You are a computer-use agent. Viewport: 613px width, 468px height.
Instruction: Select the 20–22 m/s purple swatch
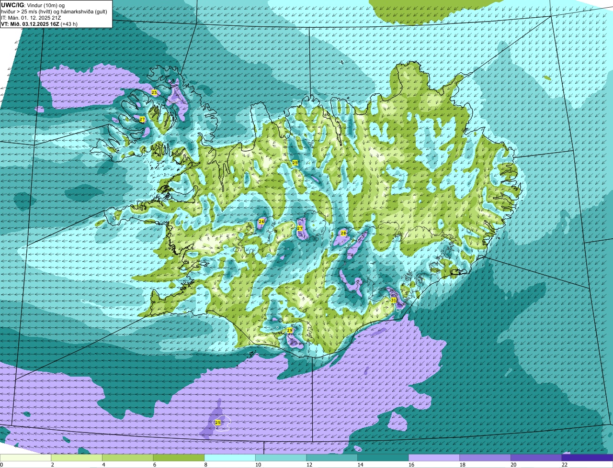pyautogui.click(x=536, y=457)
